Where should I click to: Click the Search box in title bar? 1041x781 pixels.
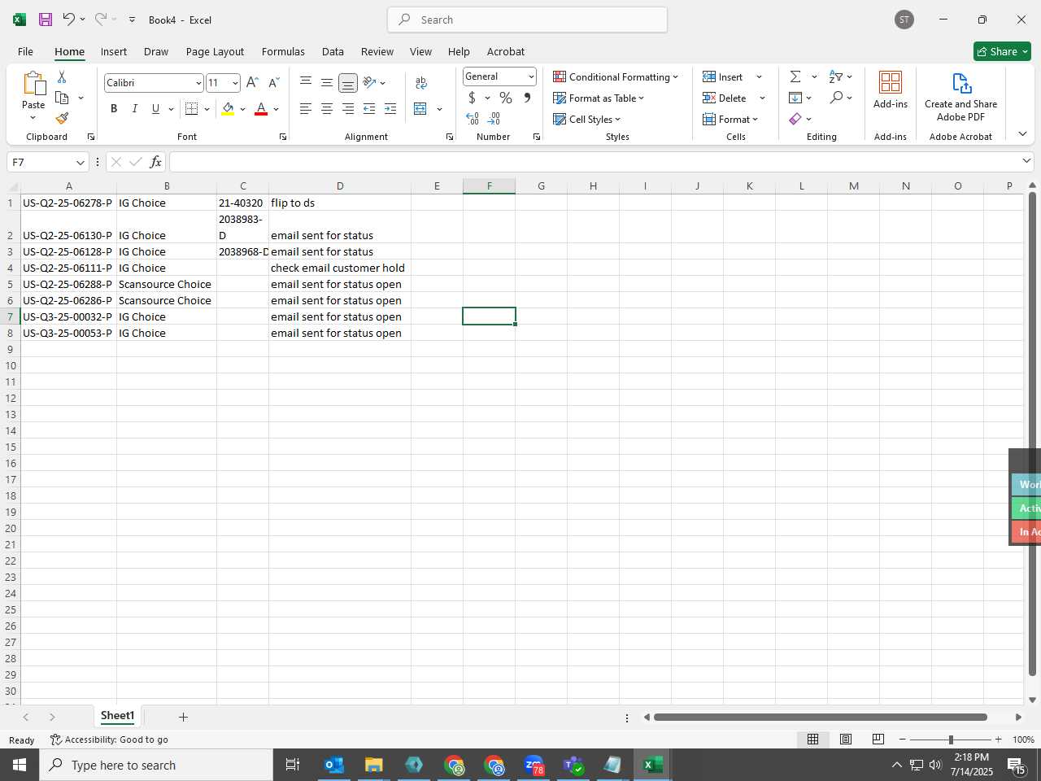click(x=527, y=20)
